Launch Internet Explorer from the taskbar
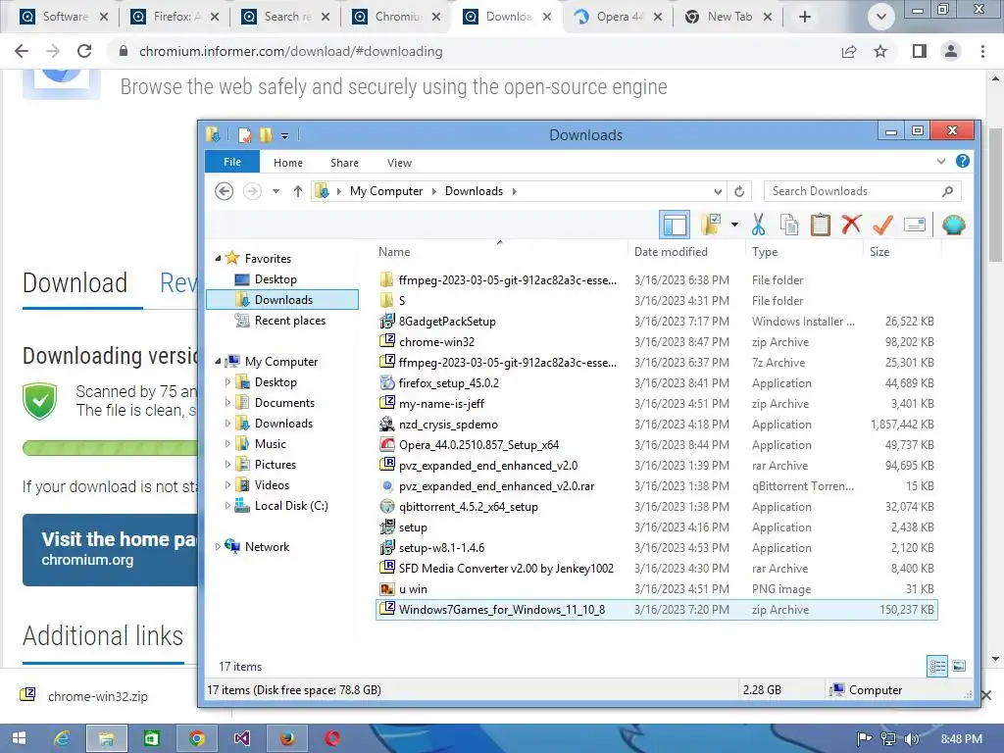1004x753 pixels. coord(62,738)
